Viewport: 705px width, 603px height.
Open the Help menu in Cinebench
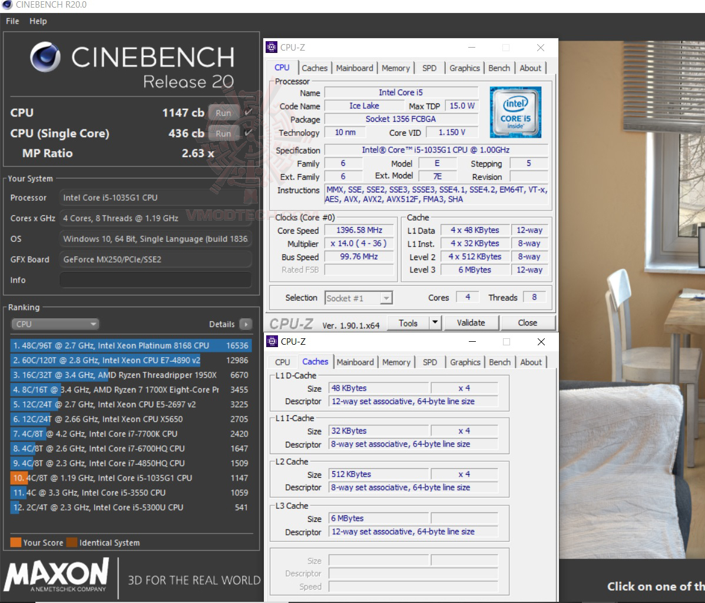[x=38, y=21]
